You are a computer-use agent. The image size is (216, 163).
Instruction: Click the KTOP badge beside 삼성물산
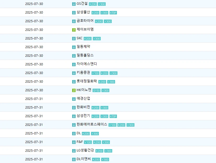point(113,13)
